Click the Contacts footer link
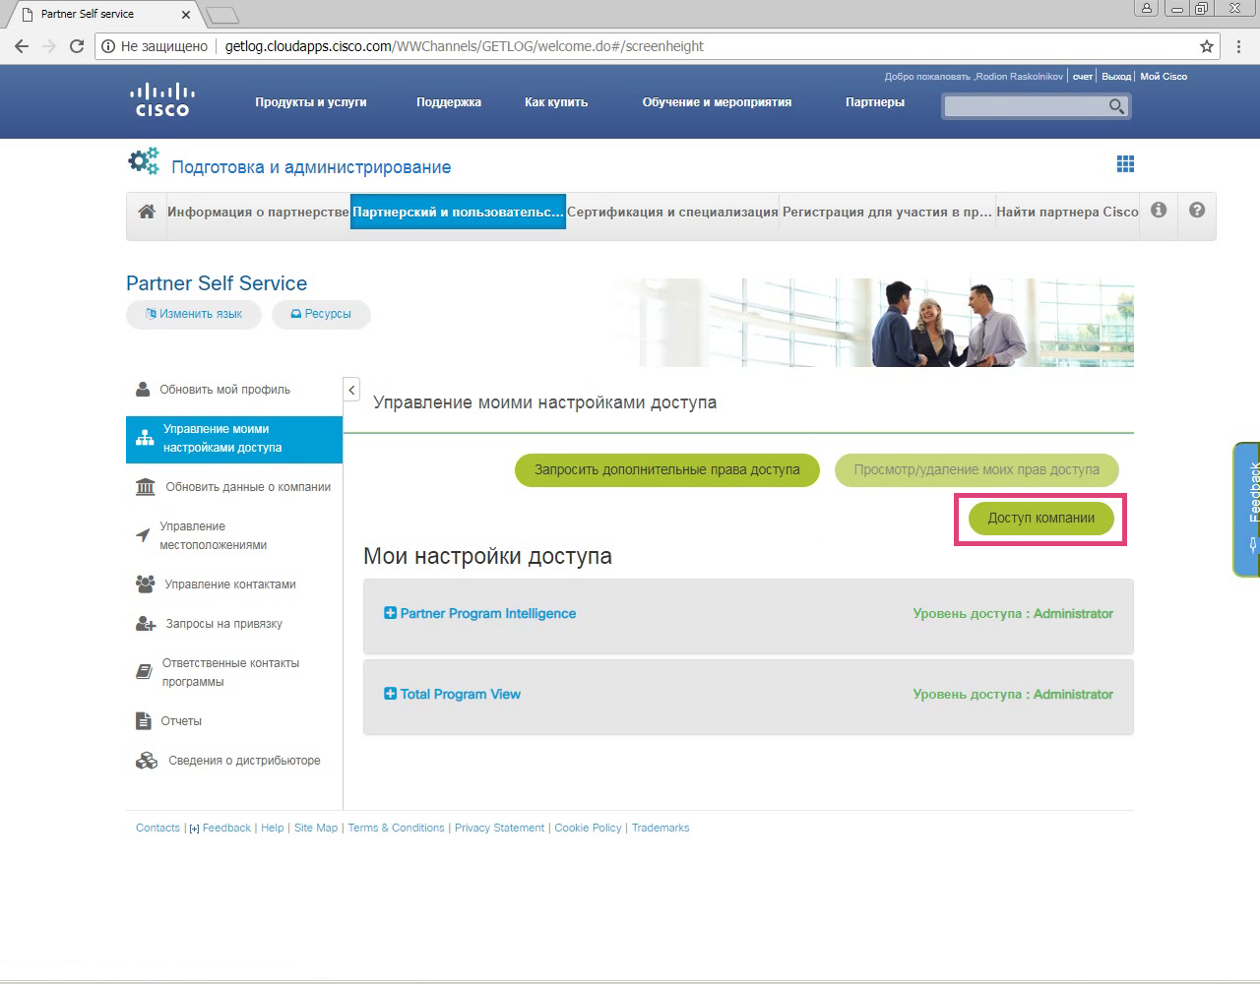The image size is (1260, 984). pos(157,829)
